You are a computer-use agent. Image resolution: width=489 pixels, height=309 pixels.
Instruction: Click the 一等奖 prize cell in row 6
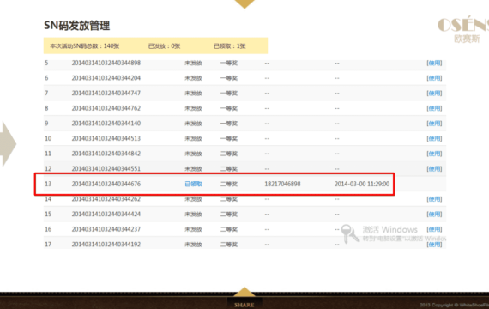[229, 78]
